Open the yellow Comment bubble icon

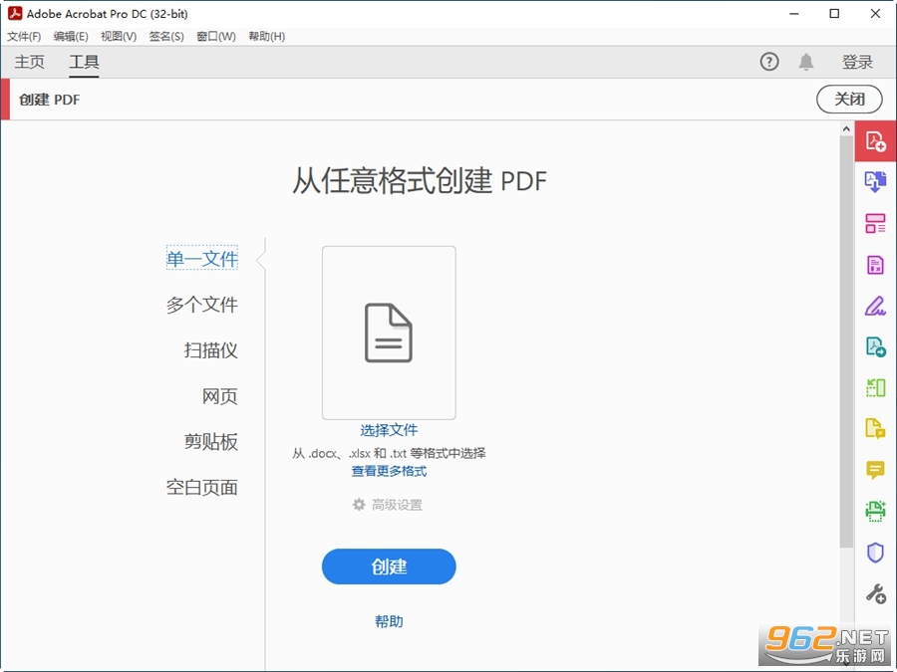(875, 470)
